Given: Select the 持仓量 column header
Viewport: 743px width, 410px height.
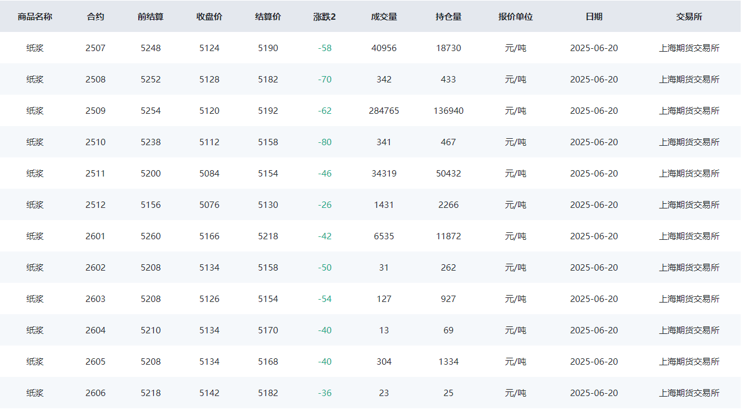Looking at the screenshot, I should [448, 17].
